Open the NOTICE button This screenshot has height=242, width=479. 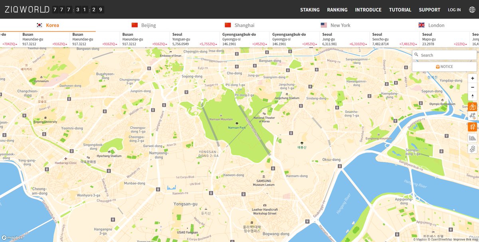(x=444, y=67)
